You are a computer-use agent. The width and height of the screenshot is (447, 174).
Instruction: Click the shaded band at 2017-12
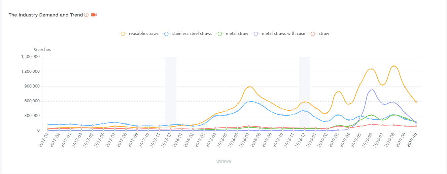click(x=170, y=94)
